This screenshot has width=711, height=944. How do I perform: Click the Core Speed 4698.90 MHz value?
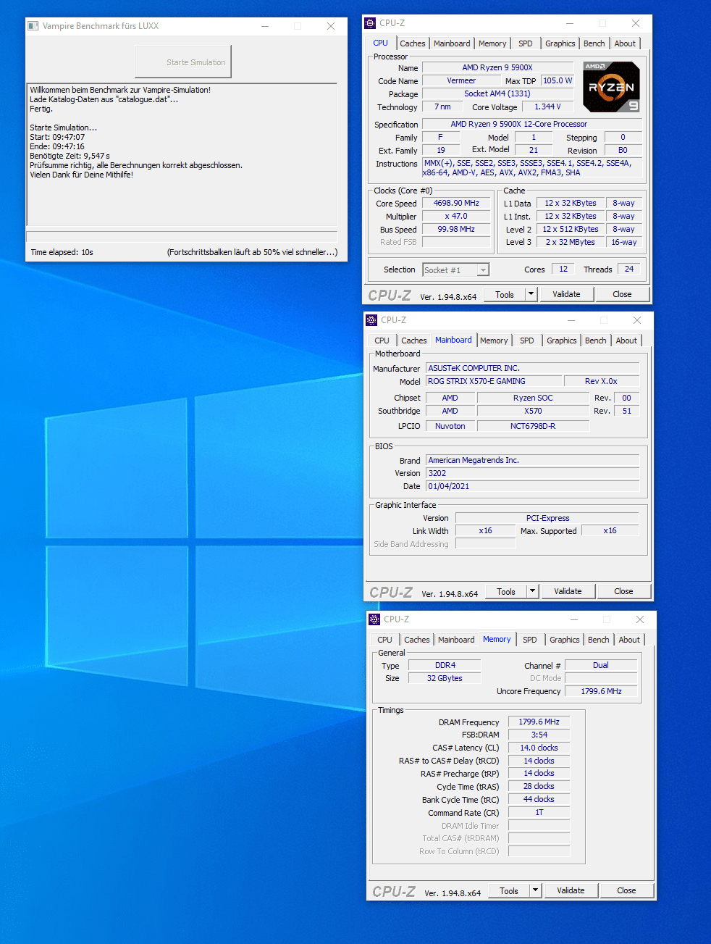tap(456, 203)
